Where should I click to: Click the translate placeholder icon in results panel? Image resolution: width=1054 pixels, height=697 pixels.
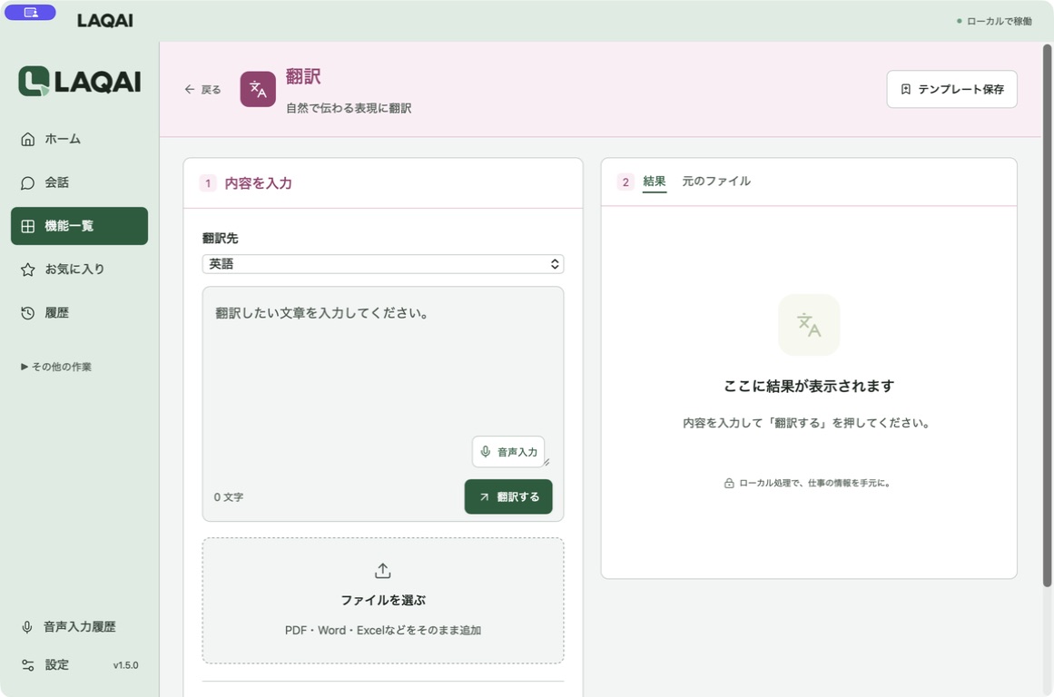coord(809,325)
